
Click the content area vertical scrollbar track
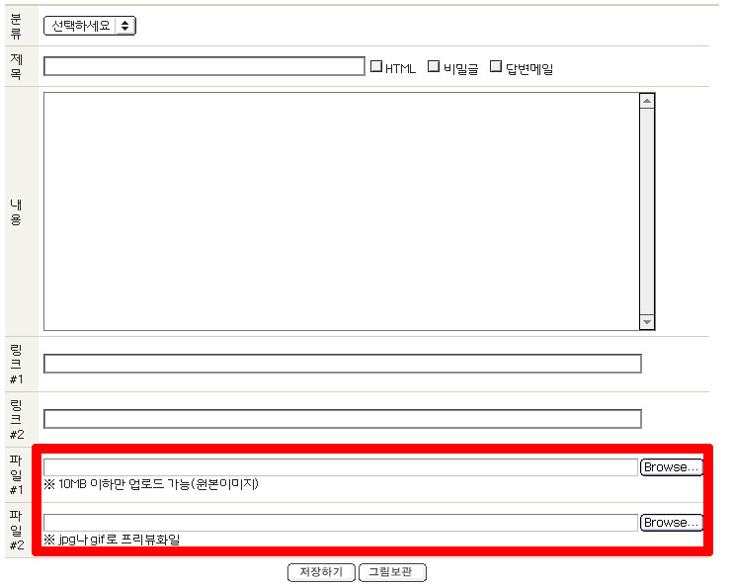point(647,210)
